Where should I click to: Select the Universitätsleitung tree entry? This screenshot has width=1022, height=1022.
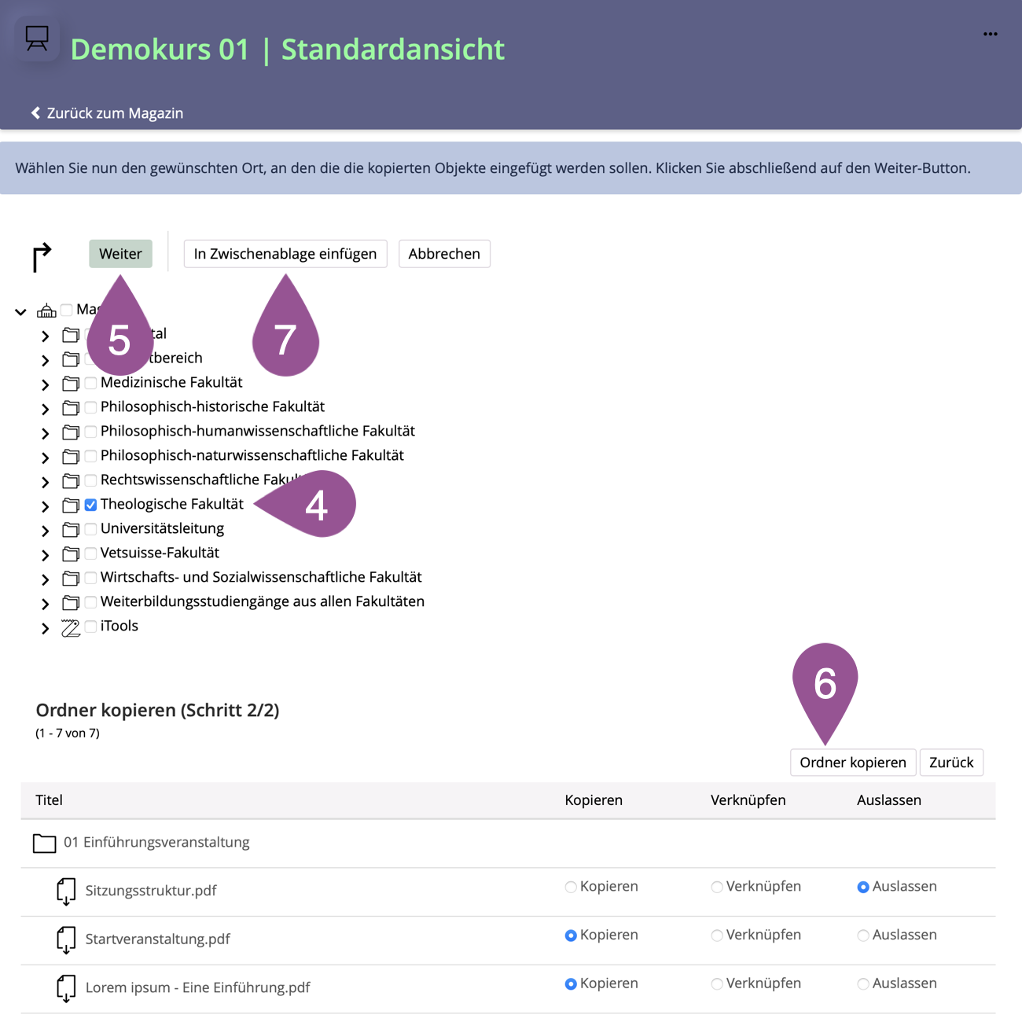(162, 528)
